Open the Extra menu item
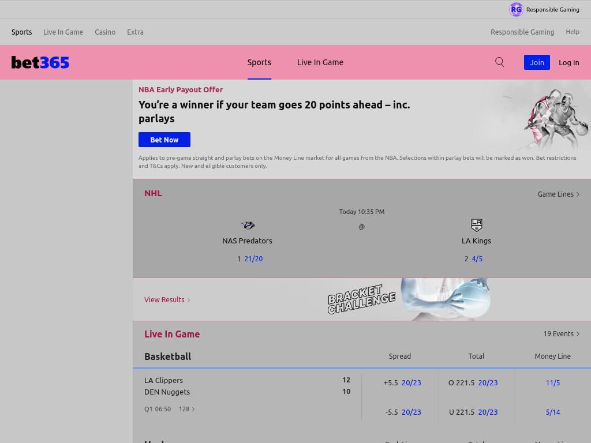Viewport: 591px width, 443px height. click(135, 32)
